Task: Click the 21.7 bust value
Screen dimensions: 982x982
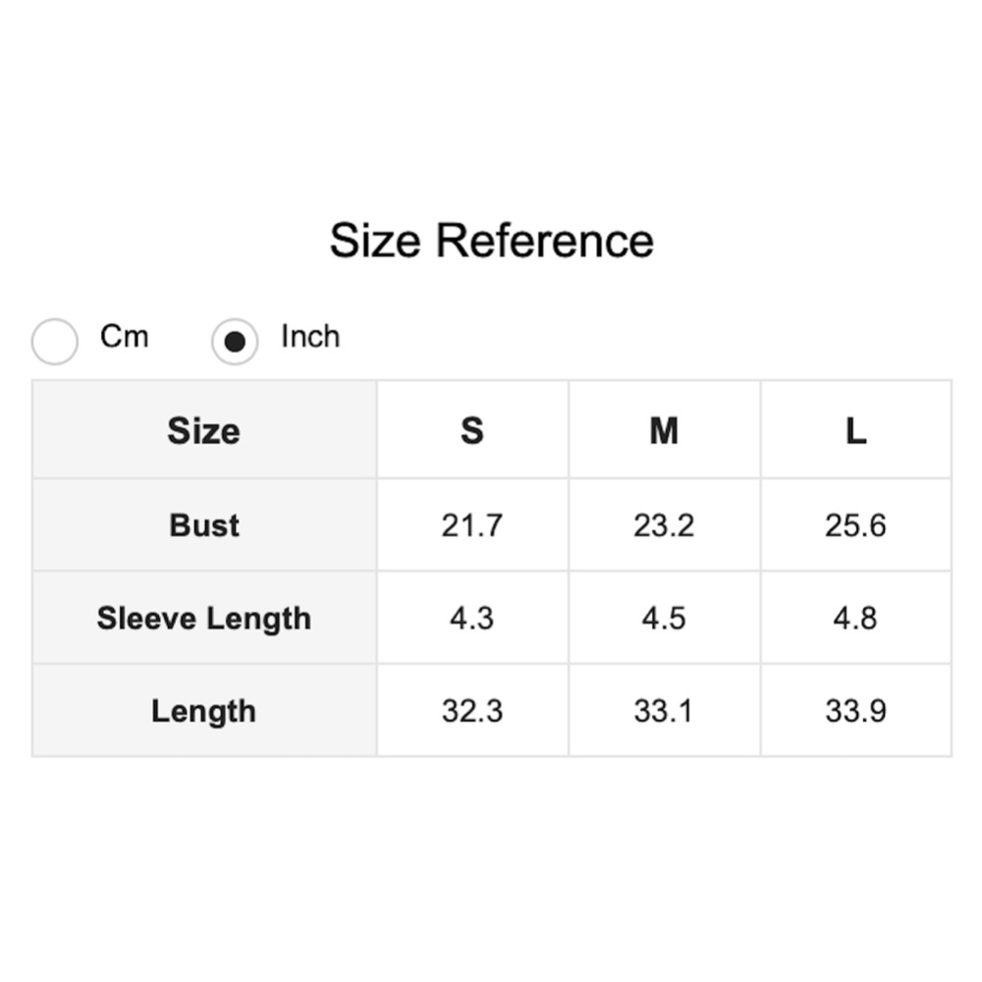Action: pos(472,525)
